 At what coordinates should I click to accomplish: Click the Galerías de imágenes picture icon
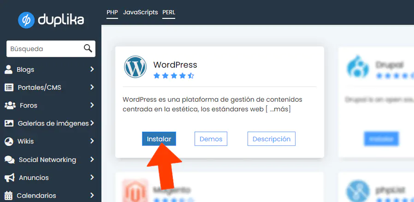(x=9, y=123)
